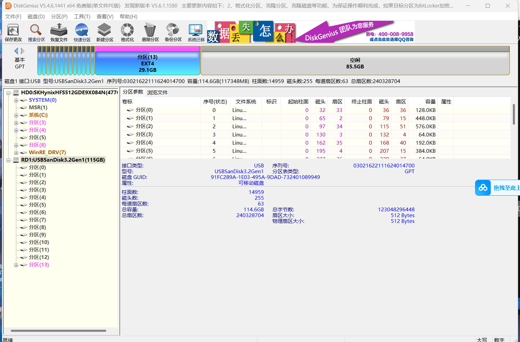The width and height of the screenshot is (520, 342).
Task: Select the 空闲 85.5GB free space block
Action: point(355,61)
